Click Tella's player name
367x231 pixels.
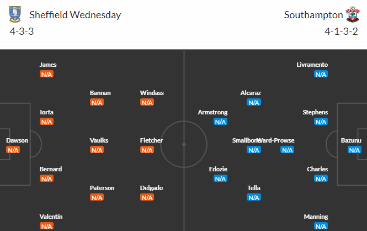coord(254,188)
